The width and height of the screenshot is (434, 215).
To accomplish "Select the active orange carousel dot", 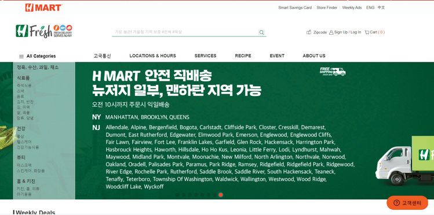I will click(221, 195).
